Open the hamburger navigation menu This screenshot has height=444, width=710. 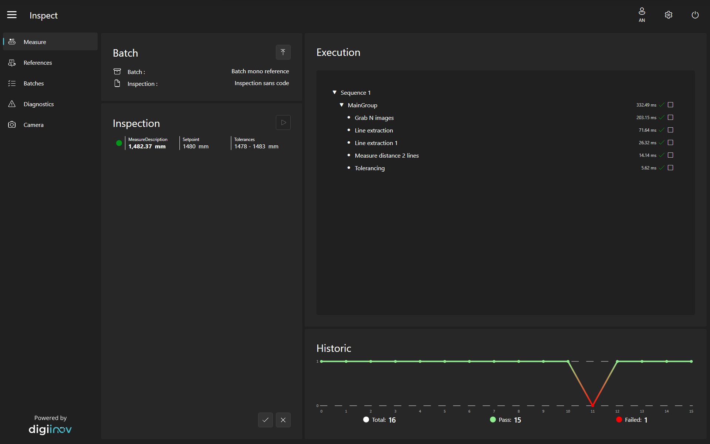coord(12,15)
